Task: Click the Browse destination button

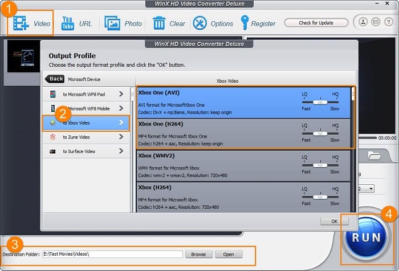Action: pyautogui.click(x=199, y=254)
